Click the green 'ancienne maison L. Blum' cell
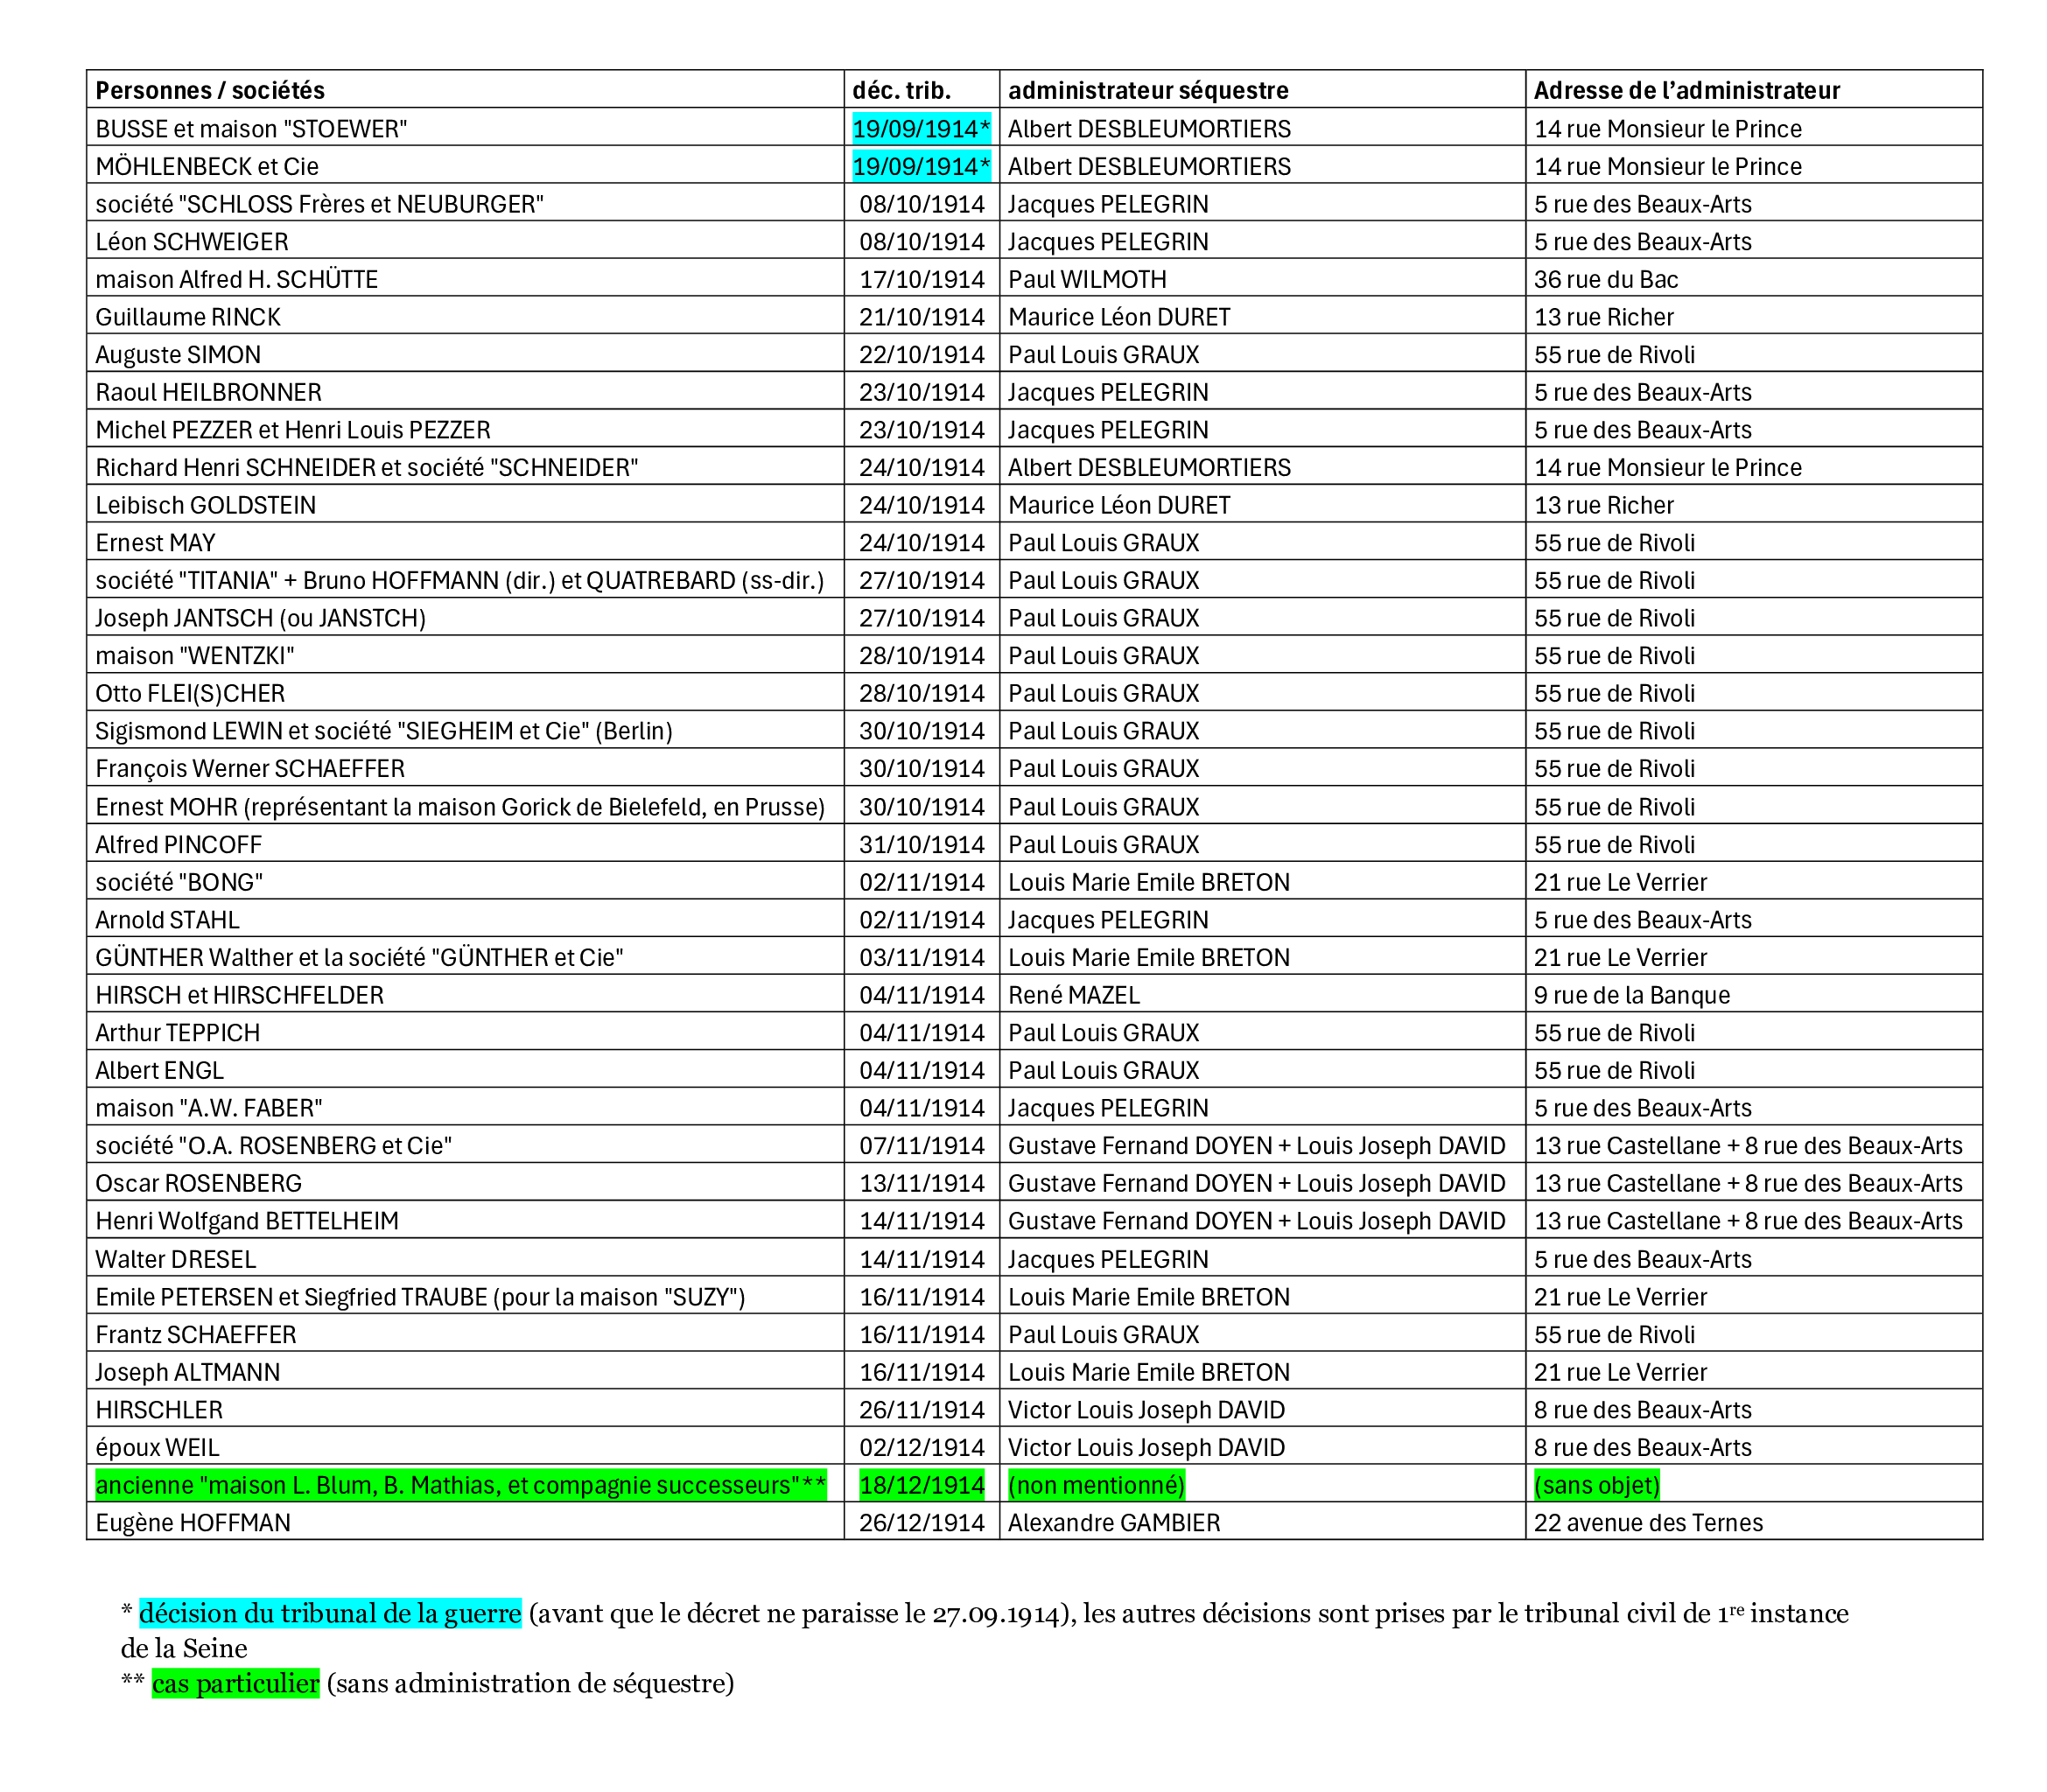 pyautogui.click(x=460, y=1485)
